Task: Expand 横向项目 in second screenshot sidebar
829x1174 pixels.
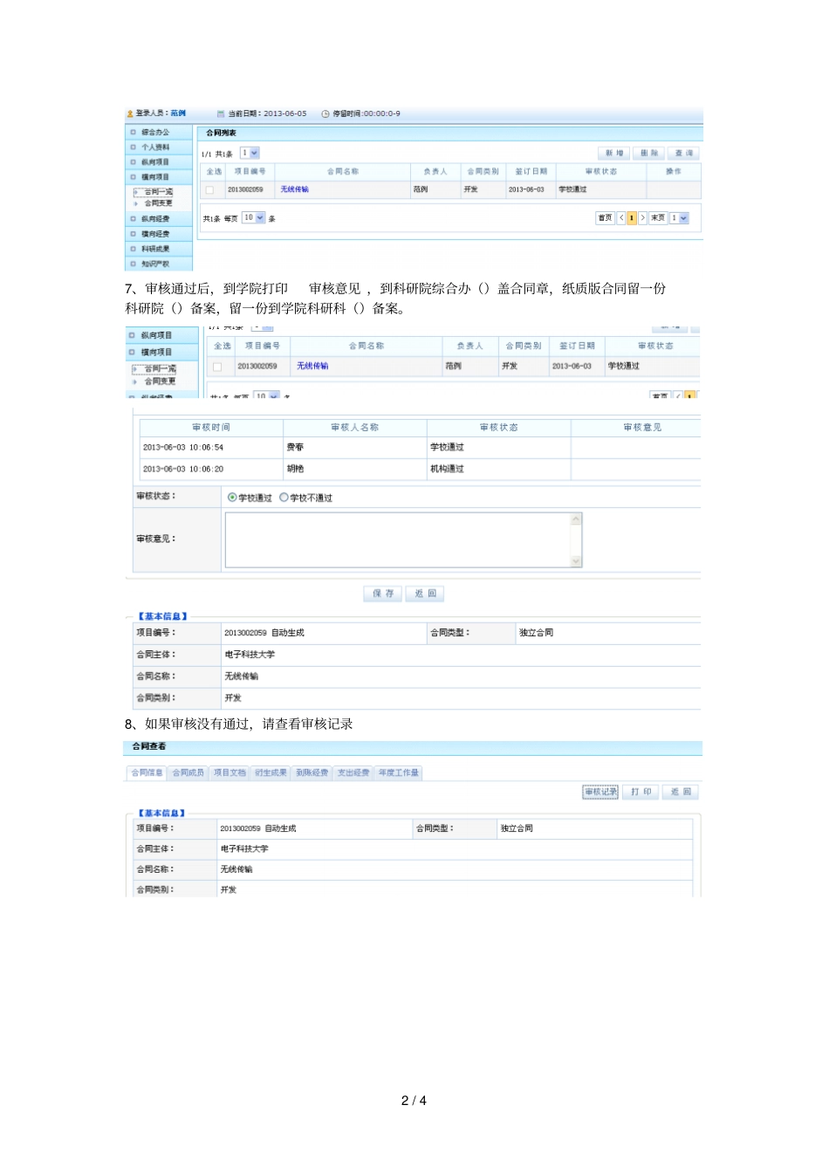Action: [x=157, y=353]
